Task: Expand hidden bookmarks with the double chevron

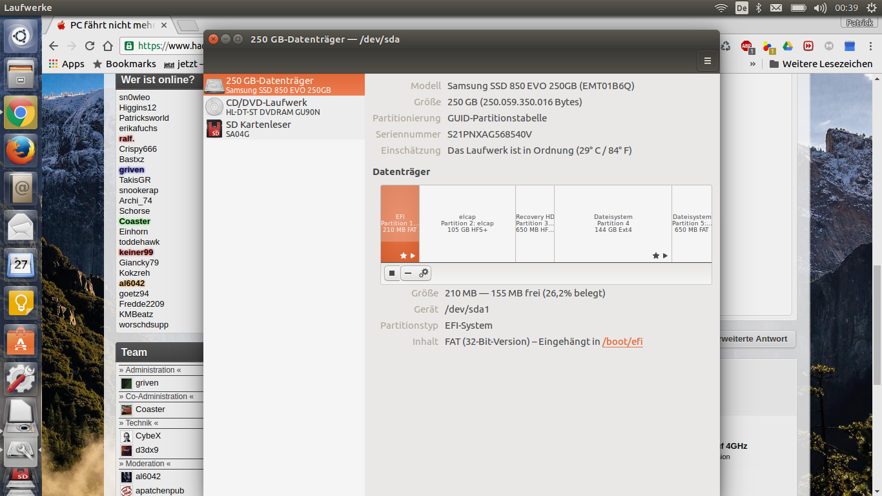Action: click(752, 64)
